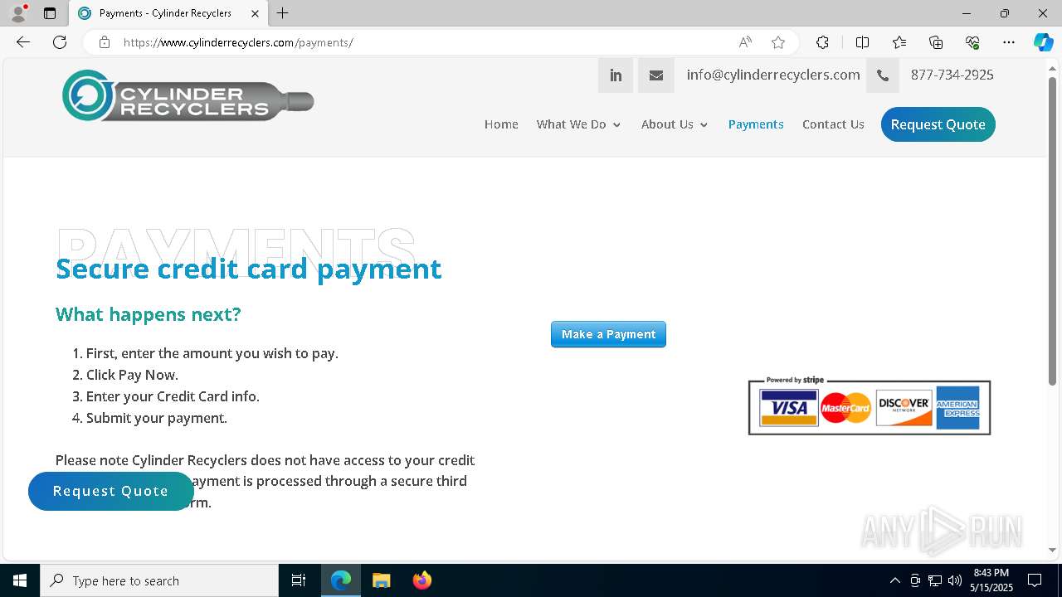The image size is (1062, 597).
Task: Open Windows Start menu
Action: click(20, 580)
